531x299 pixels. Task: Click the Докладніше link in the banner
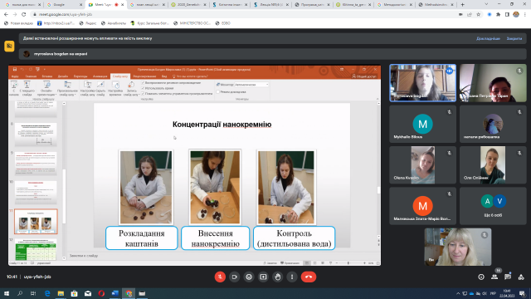(488, 39)
